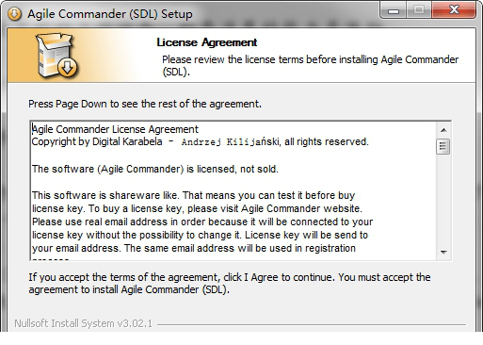Image resolution: width=483 pixels, height=345 pixels.
Task: Click the 'If you accept the terms' notice
Action: [x=230, y=284]
